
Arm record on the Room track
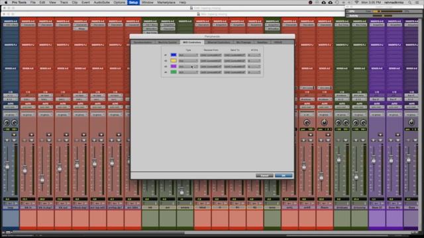[x=328, y=134]
